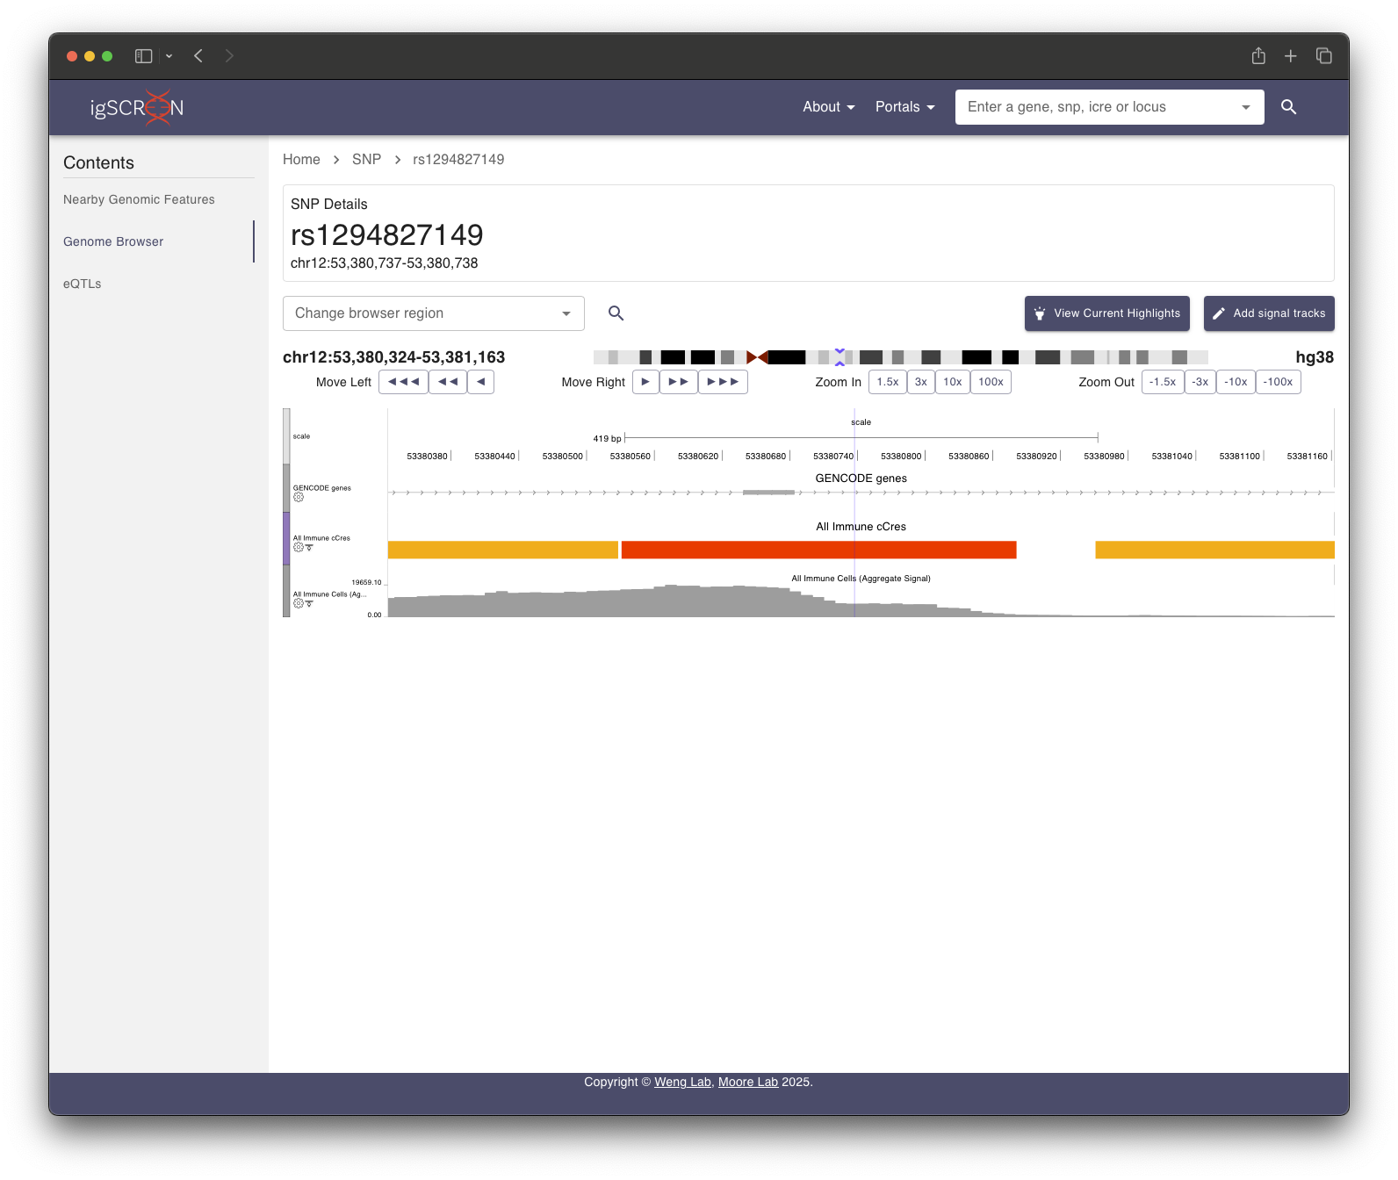Click View Current Highlights button

[1106, 313]
